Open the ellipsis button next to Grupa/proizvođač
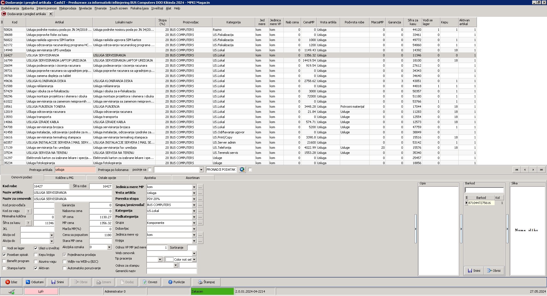The width and height of the screenshot is (547, 296). click(200, 205)
